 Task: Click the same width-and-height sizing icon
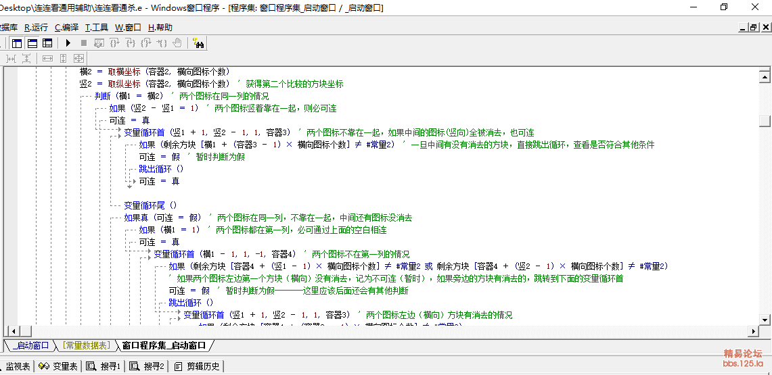tap(78, 59)
